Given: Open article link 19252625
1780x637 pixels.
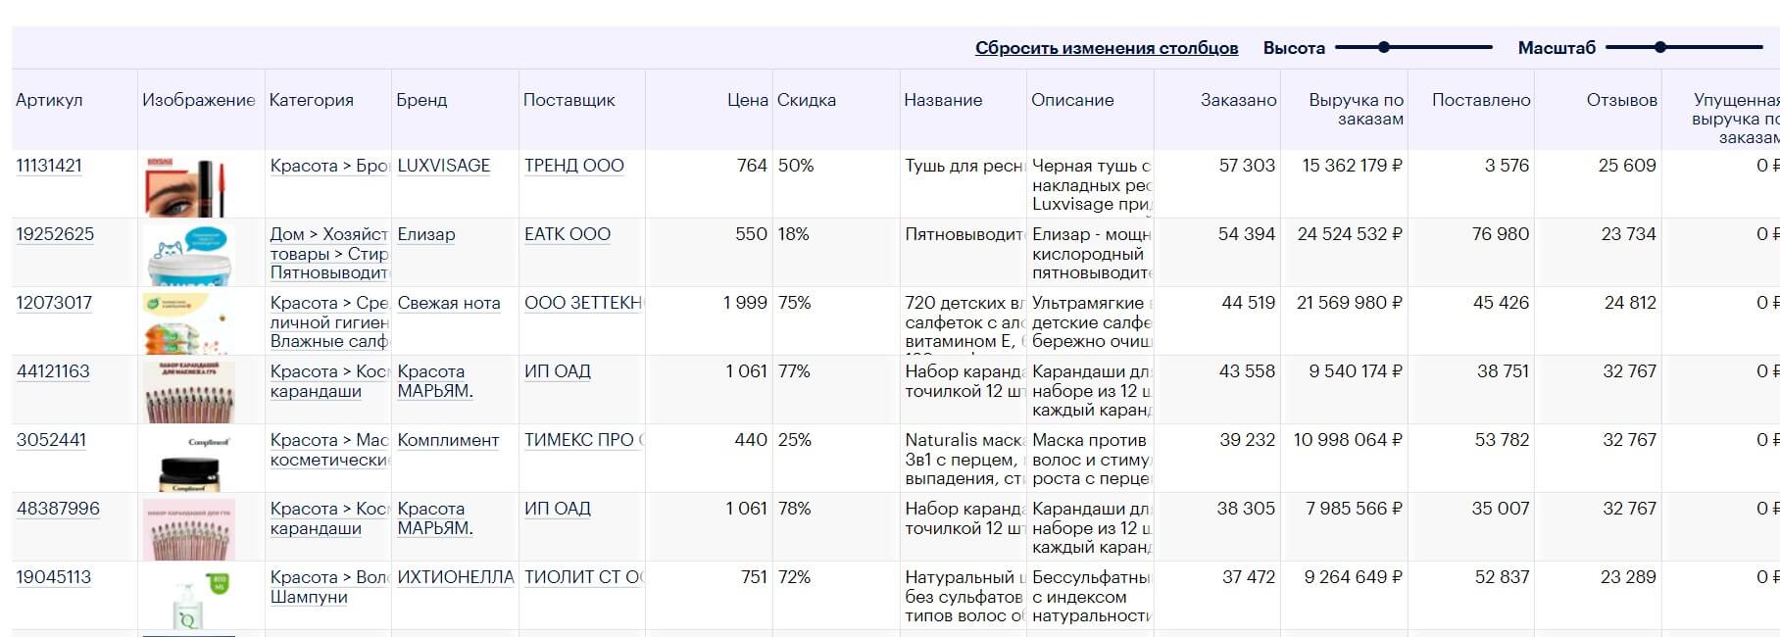Looking at the screenshot, I should click(55, 234).
